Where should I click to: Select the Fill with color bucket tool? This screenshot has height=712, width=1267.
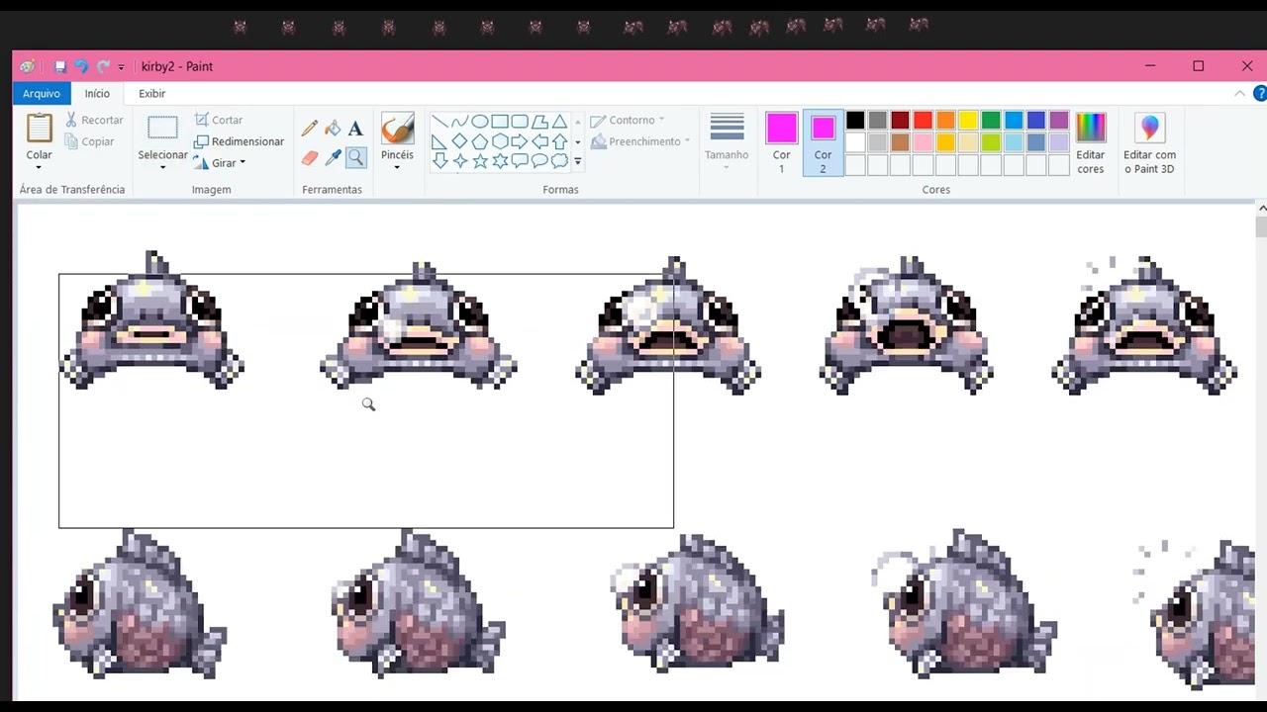tap(333, 129)
